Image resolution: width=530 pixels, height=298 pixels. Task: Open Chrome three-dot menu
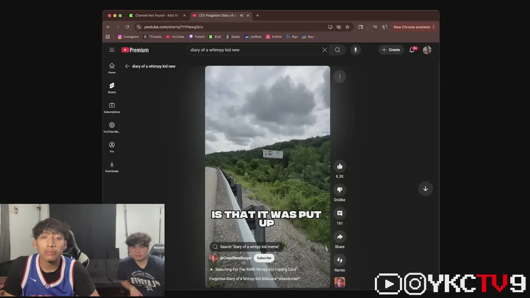434,27
